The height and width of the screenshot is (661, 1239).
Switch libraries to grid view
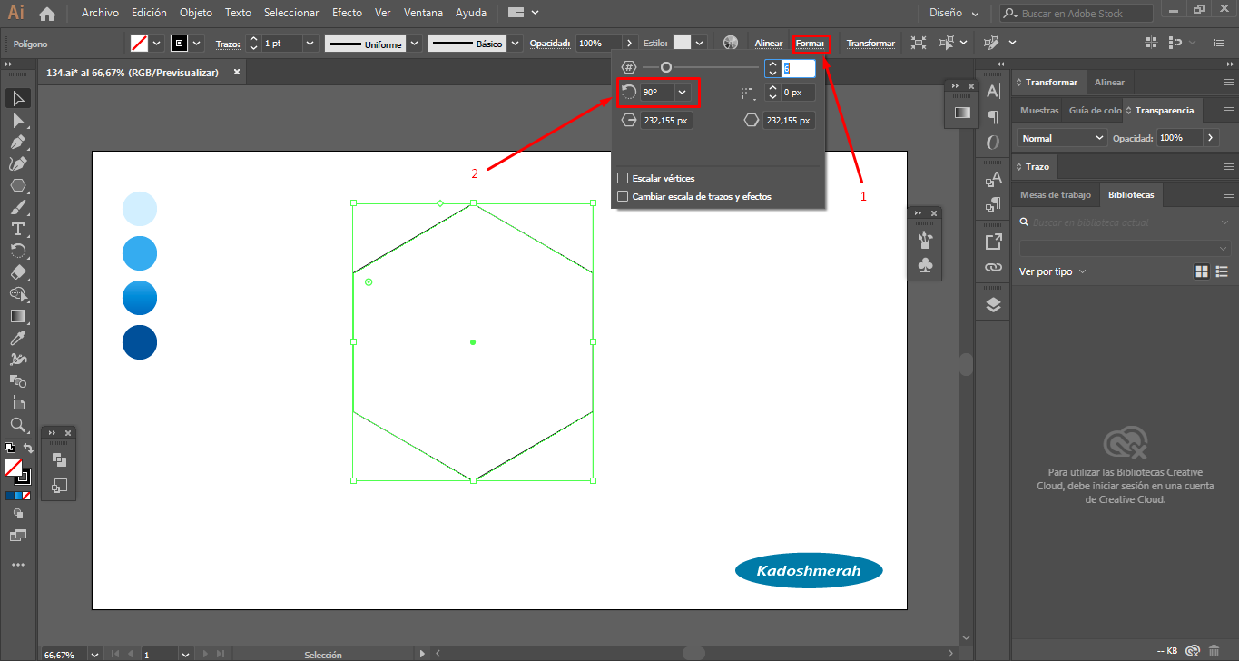click(x=1202, y=271)
